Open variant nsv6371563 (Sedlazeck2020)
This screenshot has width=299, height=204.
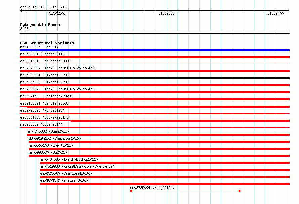[46, 96]
